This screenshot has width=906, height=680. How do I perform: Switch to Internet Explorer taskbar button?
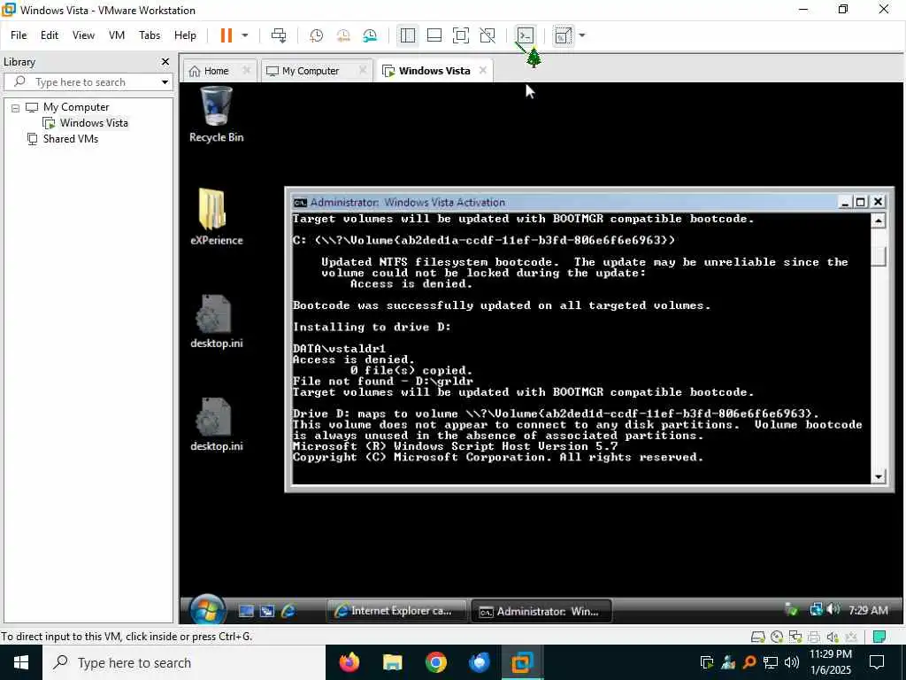click(397, 611)
